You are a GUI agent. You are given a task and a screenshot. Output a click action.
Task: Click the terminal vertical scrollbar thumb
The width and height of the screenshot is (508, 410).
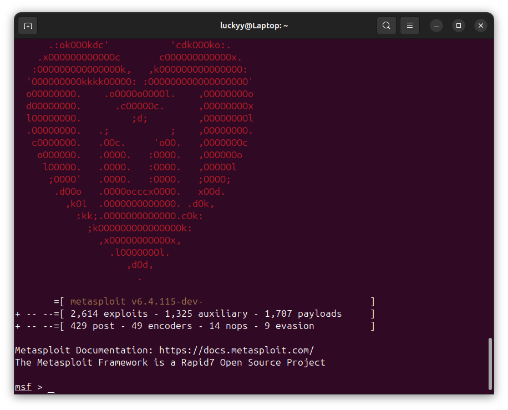point(490,363)
